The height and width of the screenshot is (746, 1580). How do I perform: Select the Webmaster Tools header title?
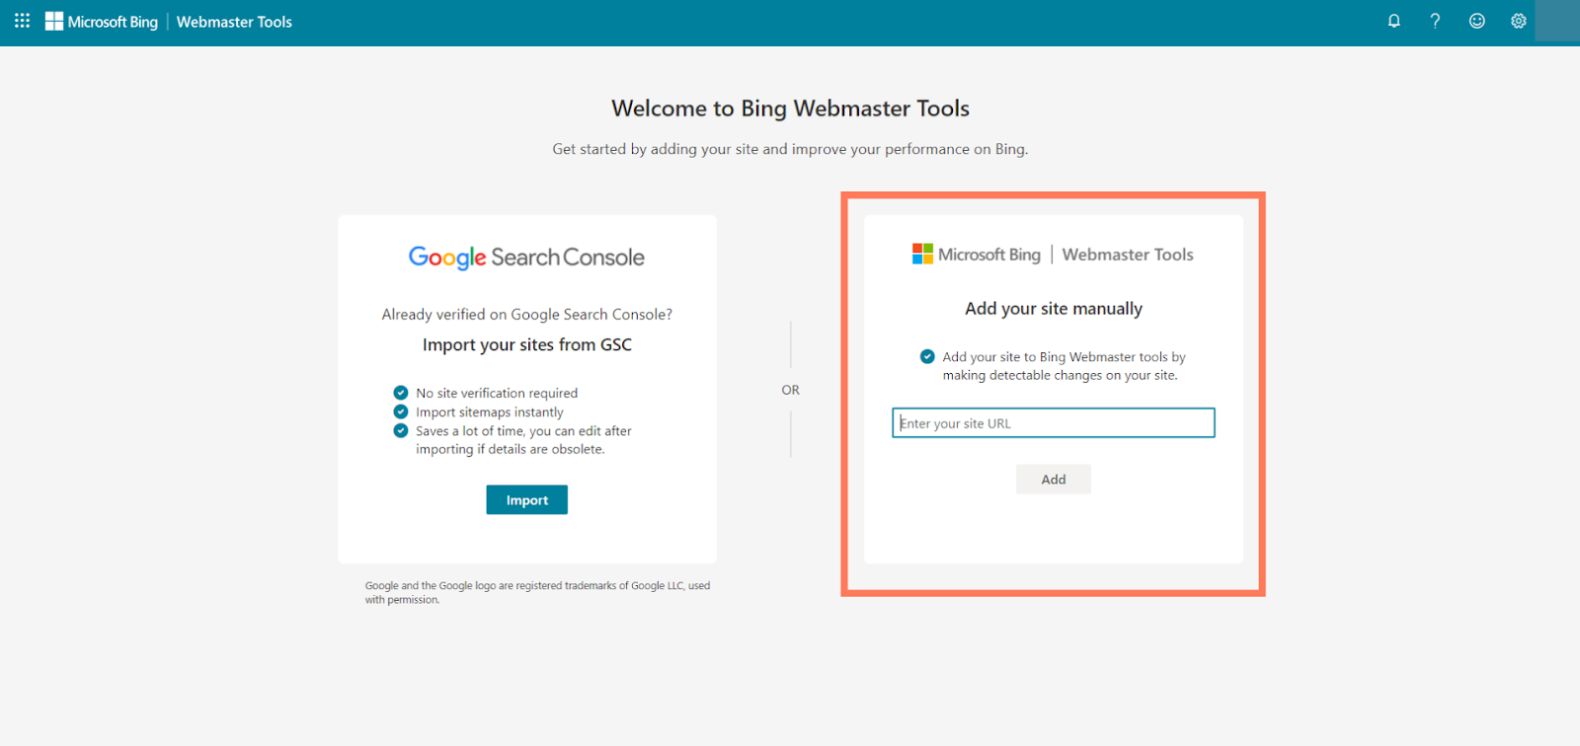click(234, 22)
